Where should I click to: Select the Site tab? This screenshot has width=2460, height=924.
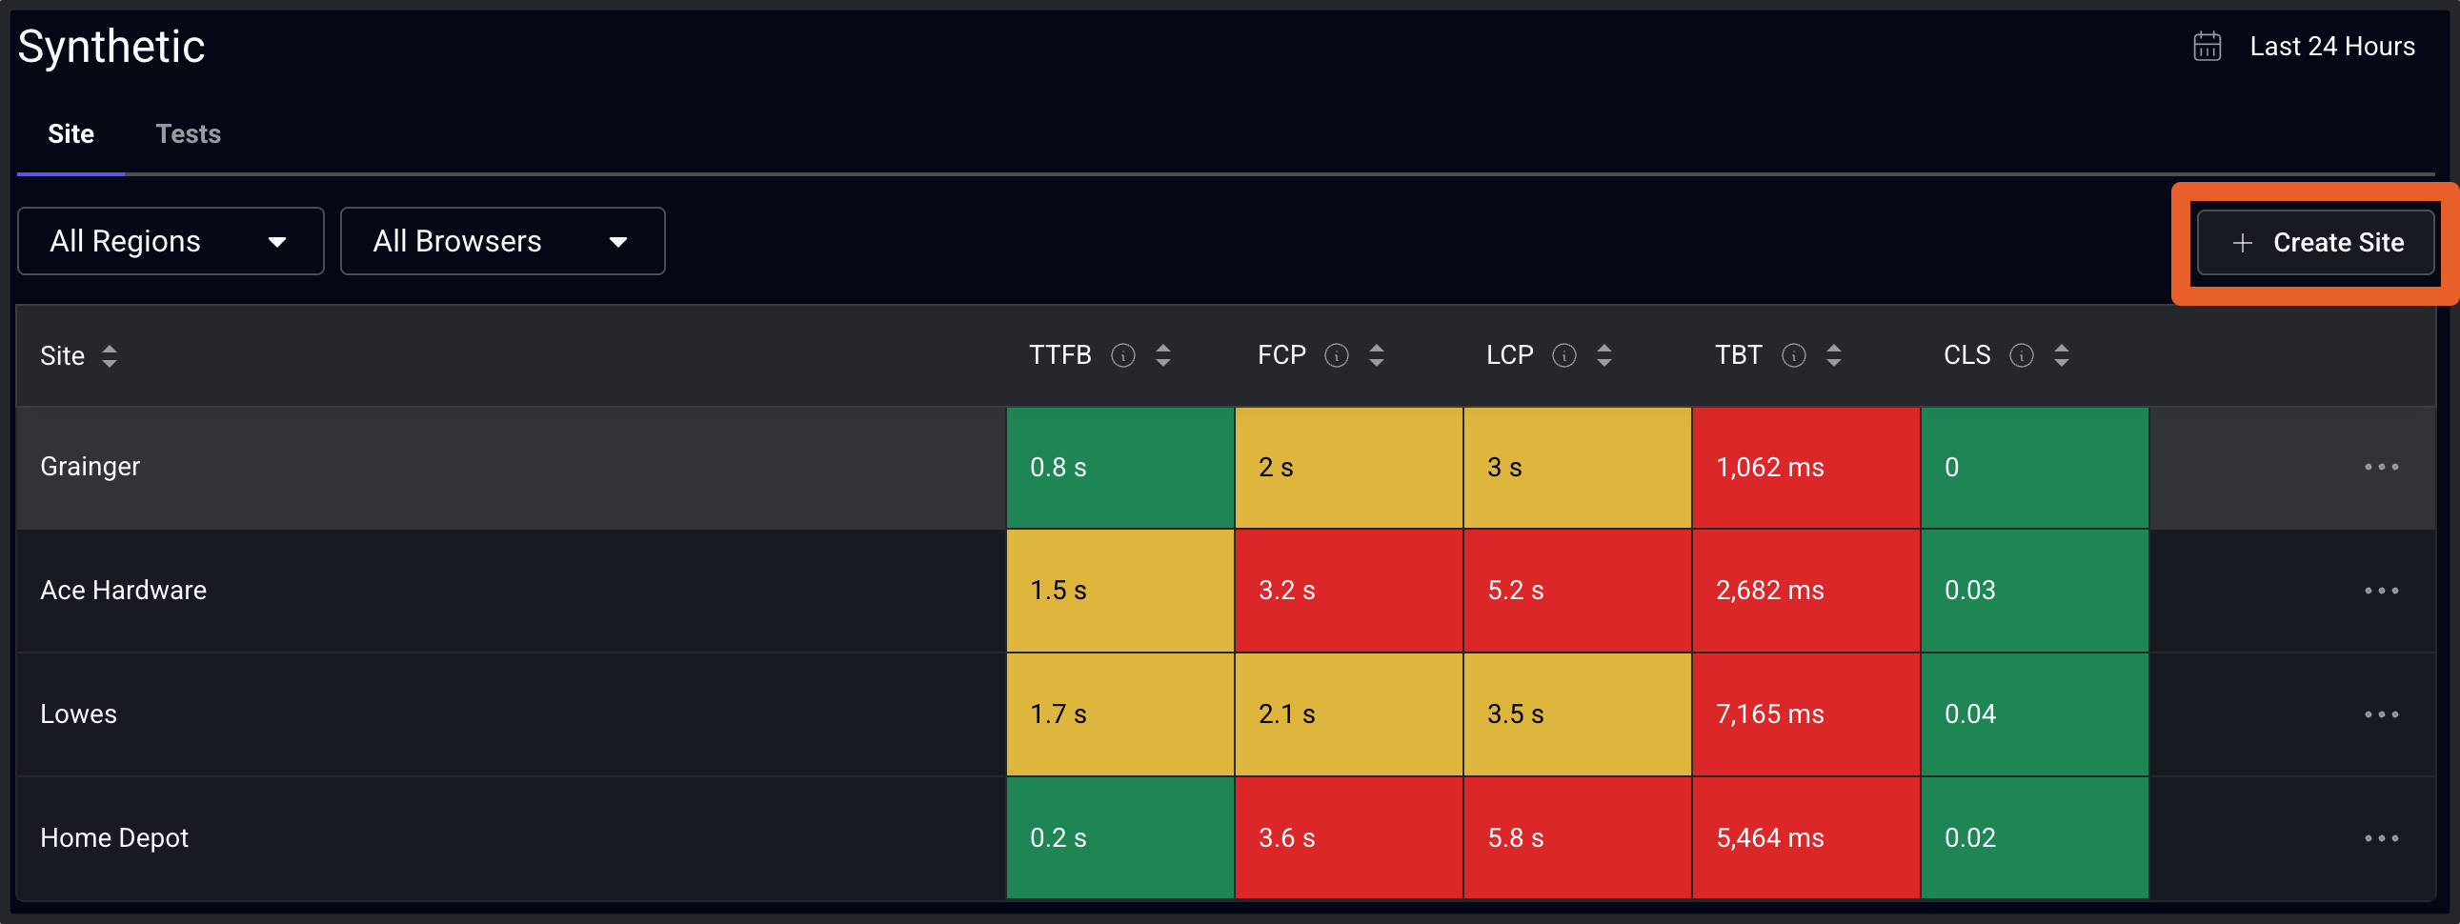(x=71, y=133)
